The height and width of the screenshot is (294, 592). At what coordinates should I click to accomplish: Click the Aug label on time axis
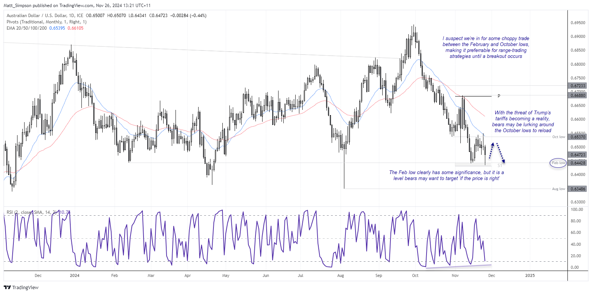(x=341, y=275)
